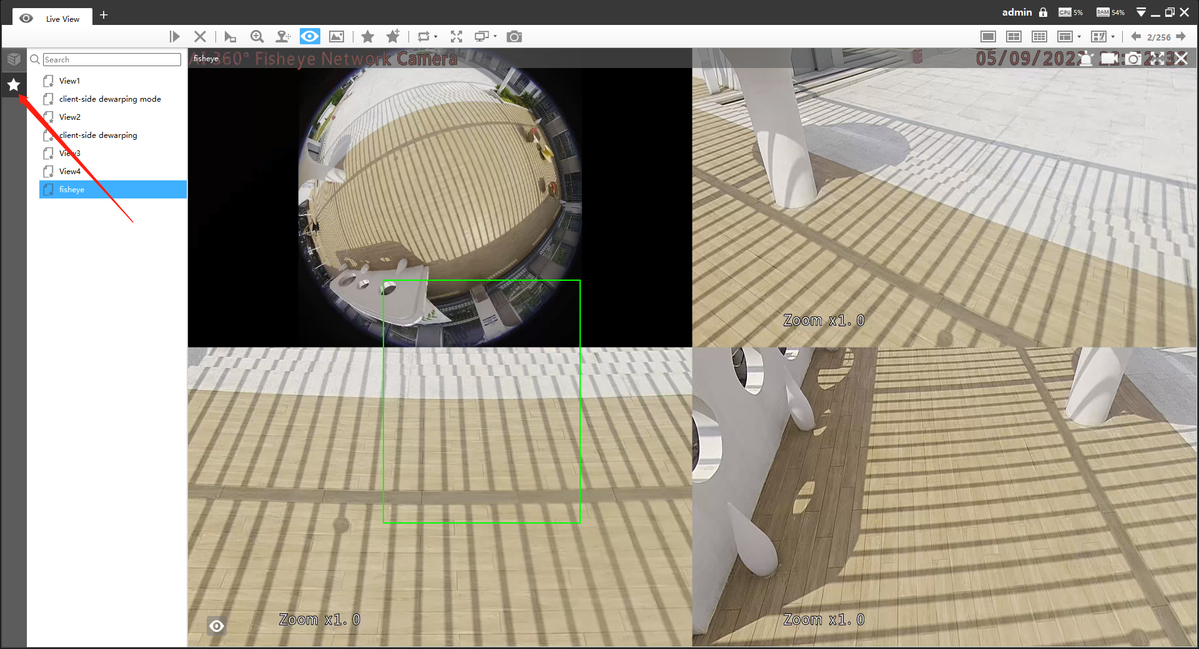Toggle the picture mode icon in toolbar

(337, 37)
